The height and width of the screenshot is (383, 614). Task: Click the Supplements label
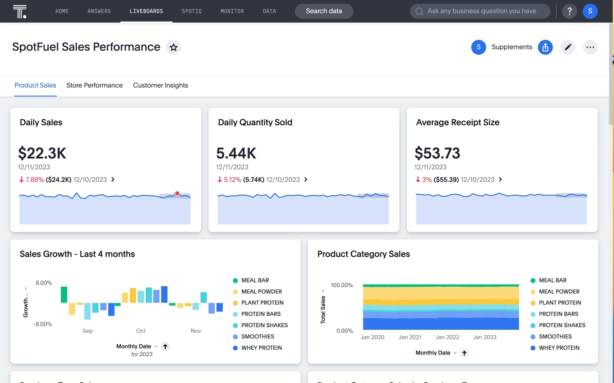coord(512,47)
